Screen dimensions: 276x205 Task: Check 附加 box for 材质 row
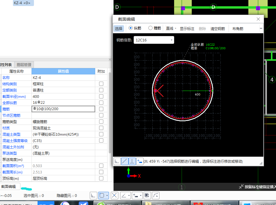pos(101,128)
